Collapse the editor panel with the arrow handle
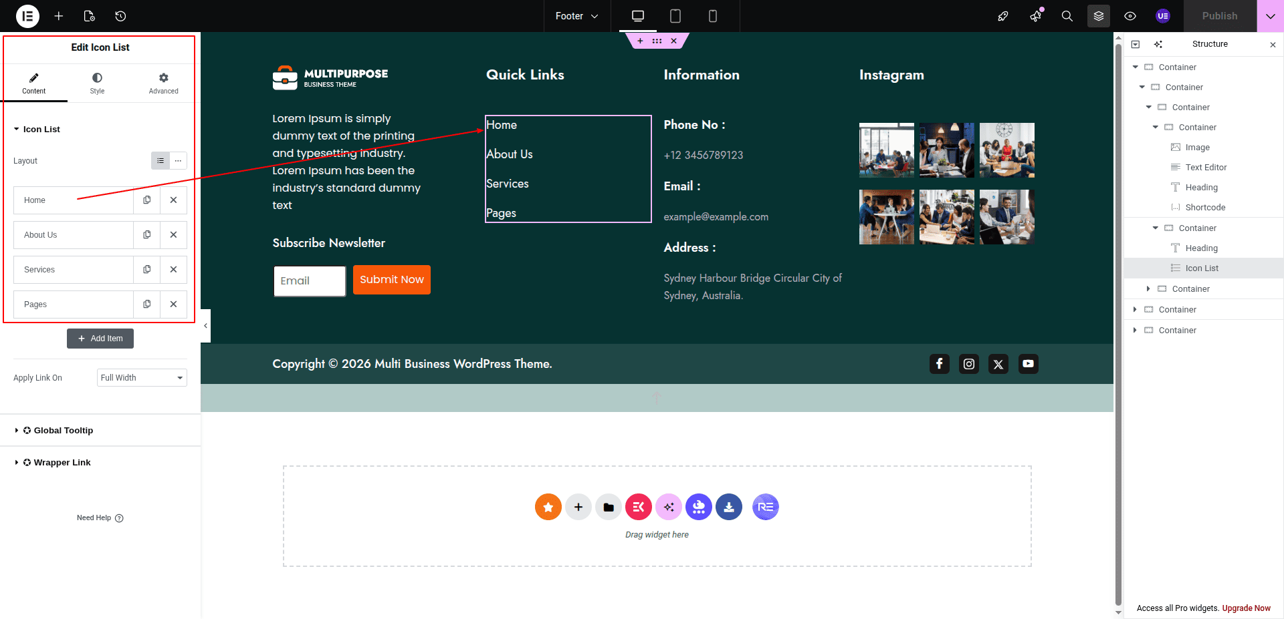The width and height of the screenshot is (1284, 619). click(x=205, y=326)
